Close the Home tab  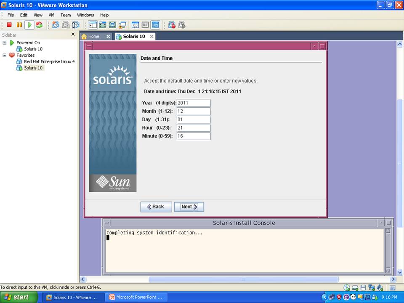(x=109, y=37)
